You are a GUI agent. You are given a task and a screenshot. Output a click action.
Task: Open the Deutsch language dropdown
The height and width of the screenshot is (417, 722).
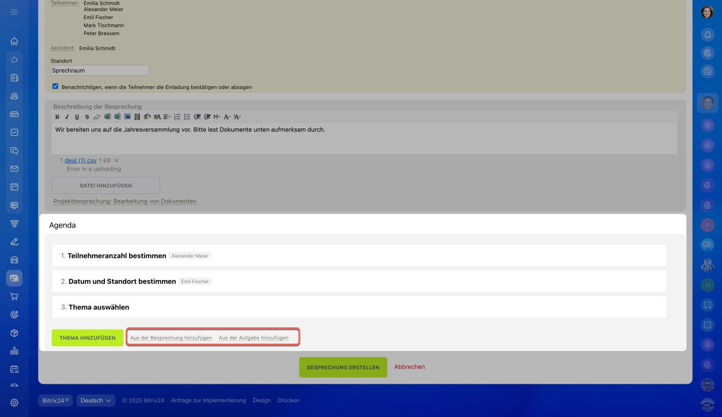[x=96, y=401]
